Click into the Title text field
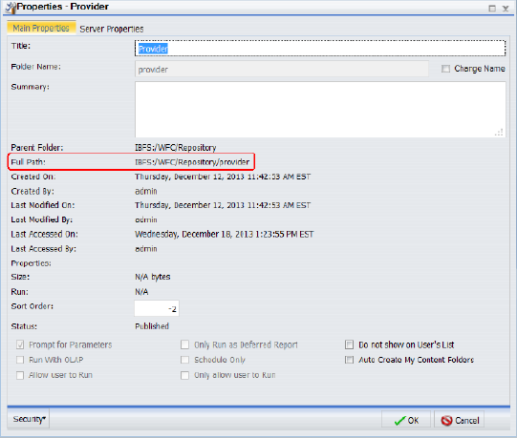This screenshot has width=517, height=438. 320,49
